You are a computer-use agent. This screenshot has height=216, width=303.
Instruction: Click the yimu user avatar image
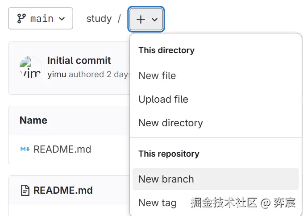tap(30, 68)
